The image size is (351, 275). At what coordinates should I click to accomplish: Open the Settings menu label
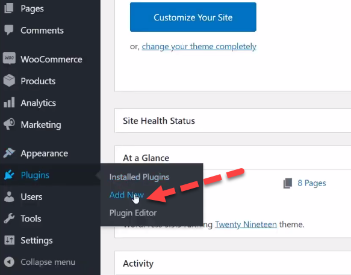(x=37, y=241)
